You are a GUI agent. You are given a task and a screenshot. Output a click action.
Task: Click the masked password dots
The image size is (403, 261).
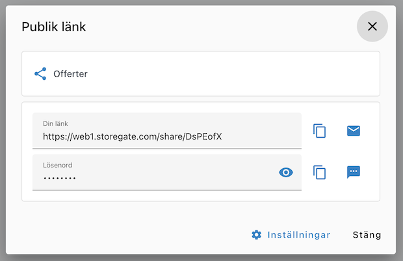click(x=60, y=178)
